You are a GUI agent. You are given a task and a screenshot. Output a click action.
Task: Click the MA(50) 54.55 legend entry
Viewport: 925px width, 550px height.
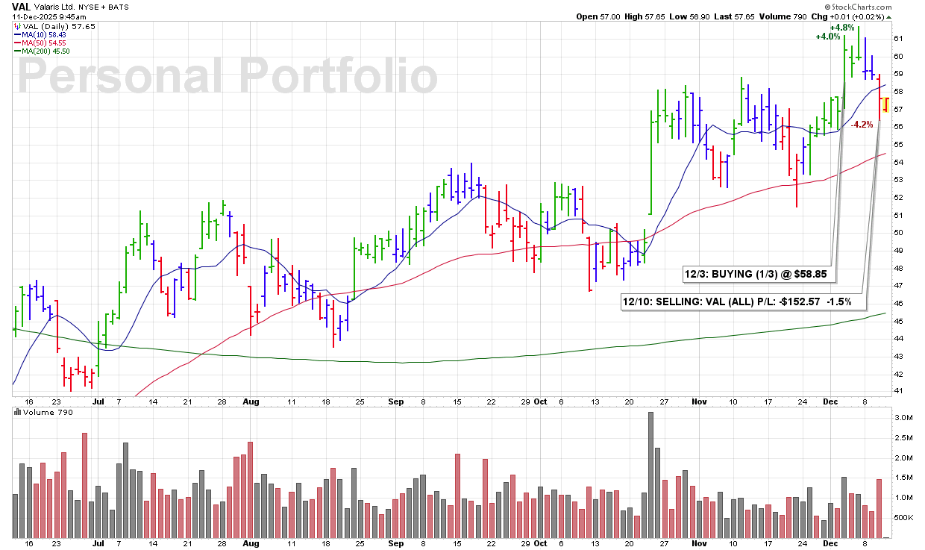pyautogui.click(x=41, y=43)
